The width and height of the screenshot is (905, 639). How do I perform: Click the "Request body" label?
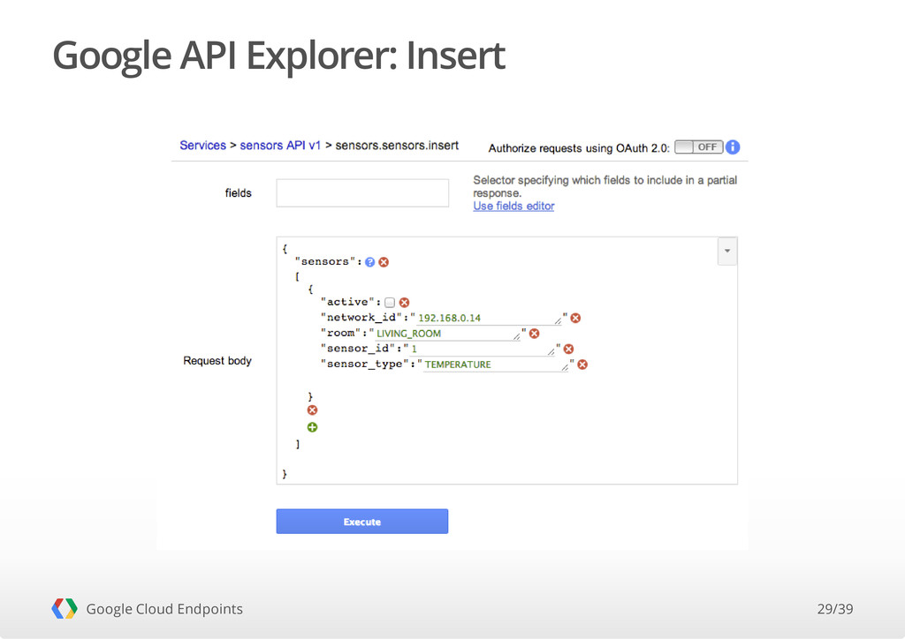(217, 361)
